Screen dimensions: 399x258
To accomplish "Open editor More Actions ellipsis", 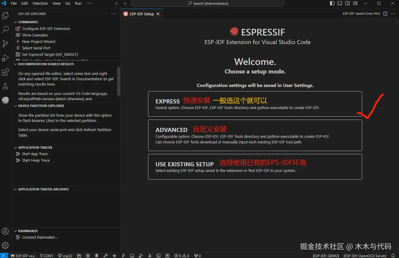I will pos(393,14).
